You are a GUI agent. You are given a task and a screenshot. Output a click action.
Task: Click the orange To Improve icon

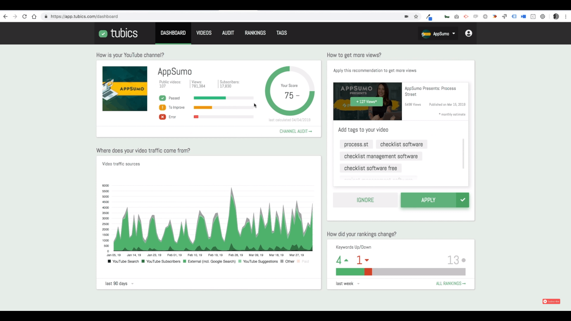(x=162, y=108)
